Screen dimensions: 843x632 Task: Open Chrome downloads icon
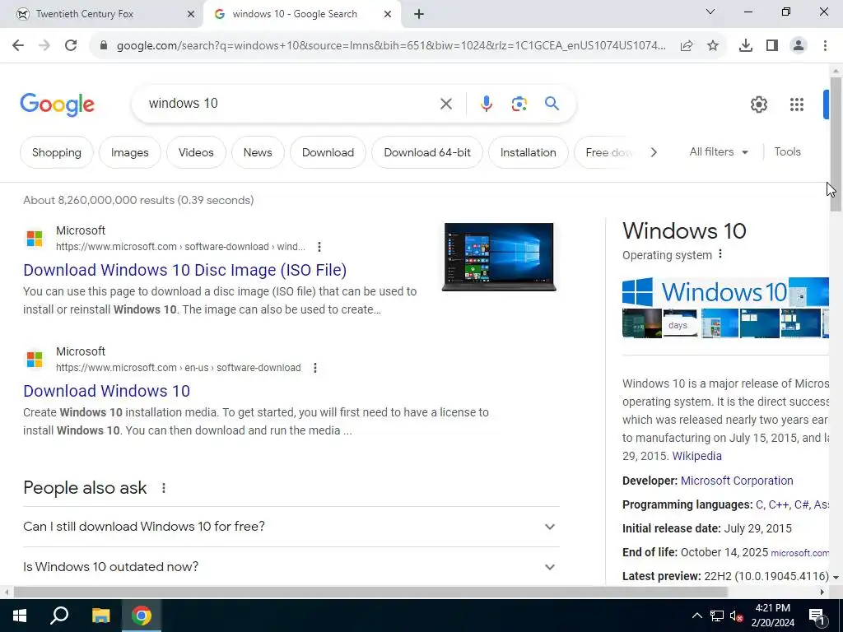[x=745, y=46]
